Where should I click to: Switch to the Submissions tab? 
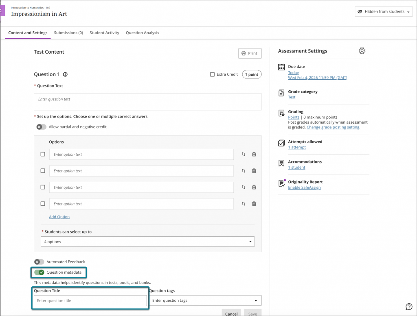[x=68, y=33]
